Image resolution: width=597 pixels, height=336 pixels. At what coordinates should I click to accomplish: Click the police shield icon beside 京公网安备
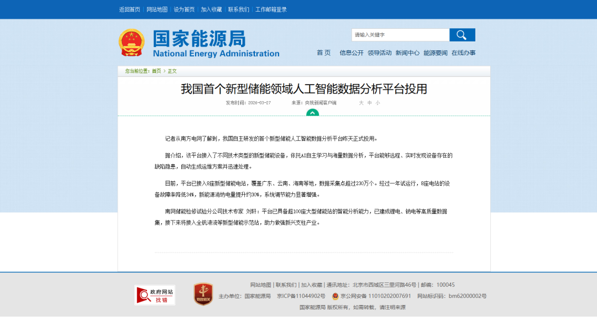pyautogui.click(x=335, y=296)
